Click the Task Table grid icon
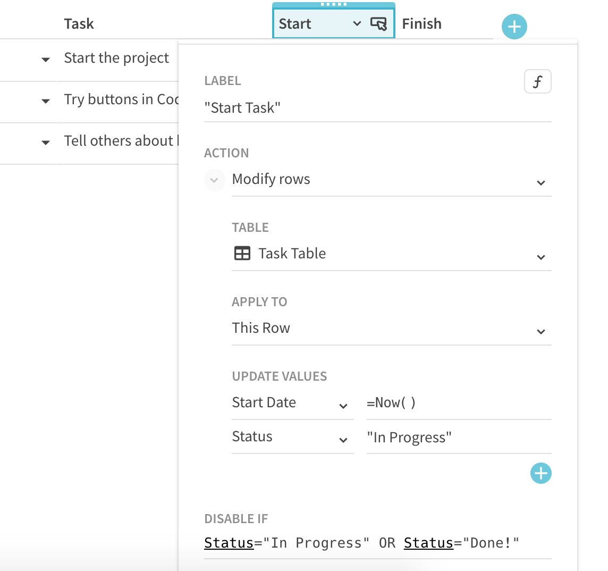 [242, 254]
